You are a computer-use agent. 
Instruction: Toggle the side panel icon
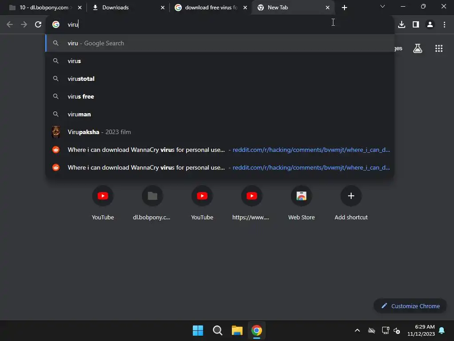pyautogui.click(x=416, y=25)
